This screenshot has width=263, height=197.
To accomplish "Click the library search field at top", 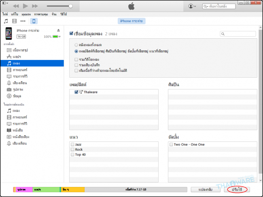I will (219, 6).
